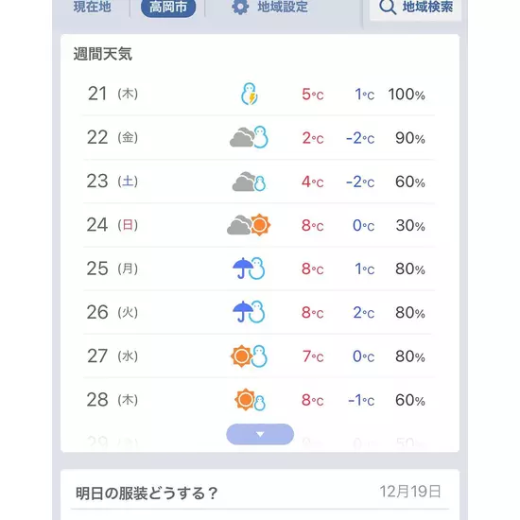Click the 地域検索 search button
This screenshot has height=520, width=520.
416,9
